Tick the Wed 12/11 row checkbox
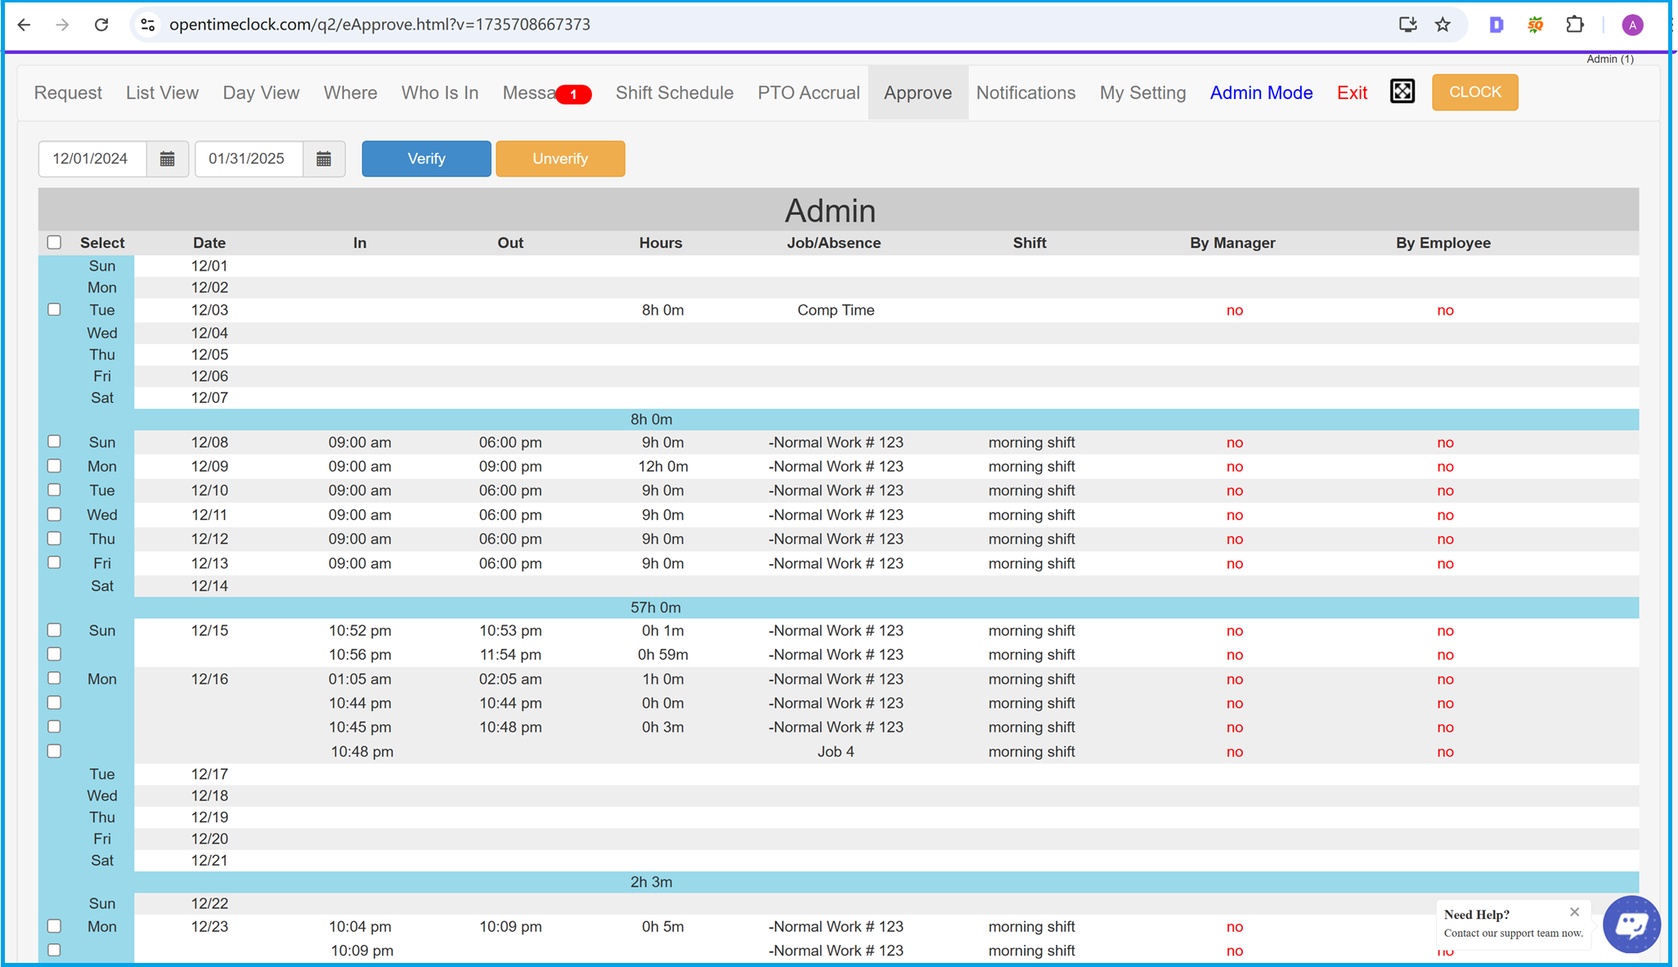The image size is (1678, 967). (x=54, y=514)
